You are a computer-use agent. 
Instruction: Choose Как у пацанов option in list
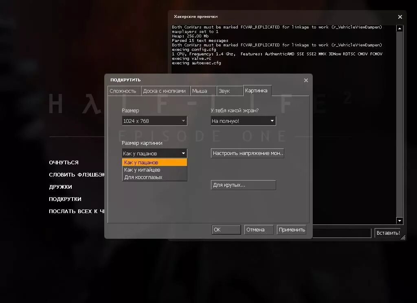[x=154, y=162]
